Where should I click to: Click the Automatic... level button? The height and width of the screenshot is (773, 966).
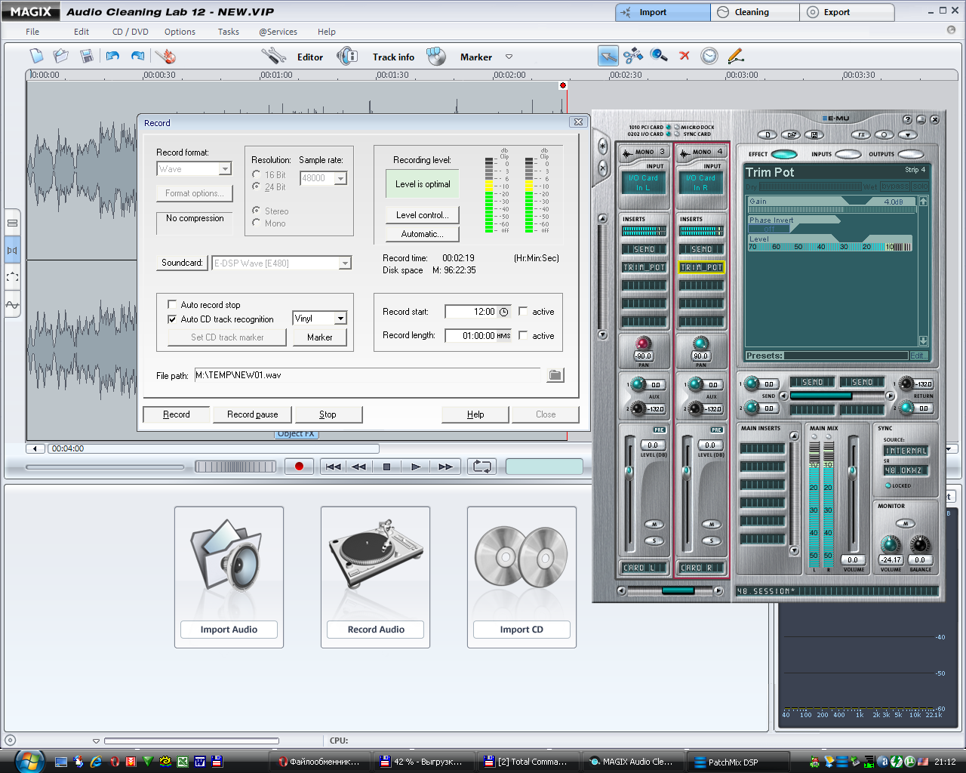coord(423,234)
